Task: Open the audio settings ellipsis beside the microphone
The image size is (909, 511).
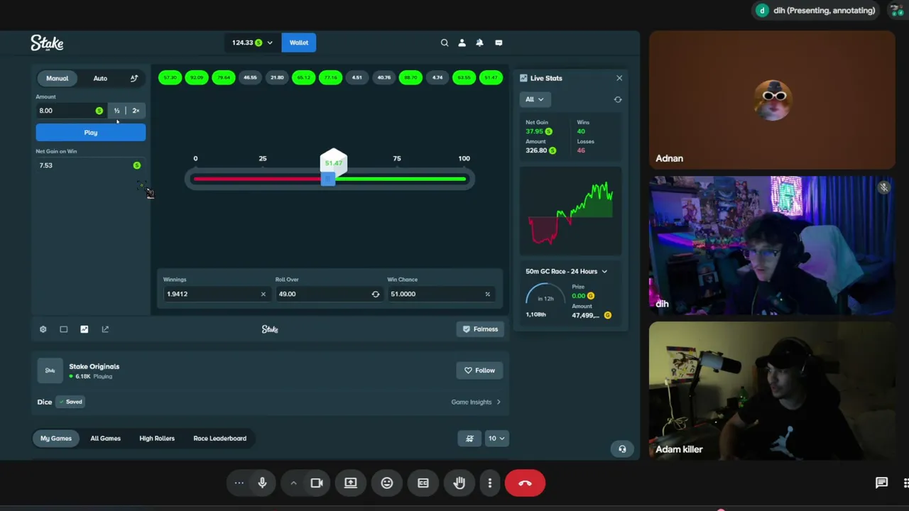Action: click(x=239, y=483)
